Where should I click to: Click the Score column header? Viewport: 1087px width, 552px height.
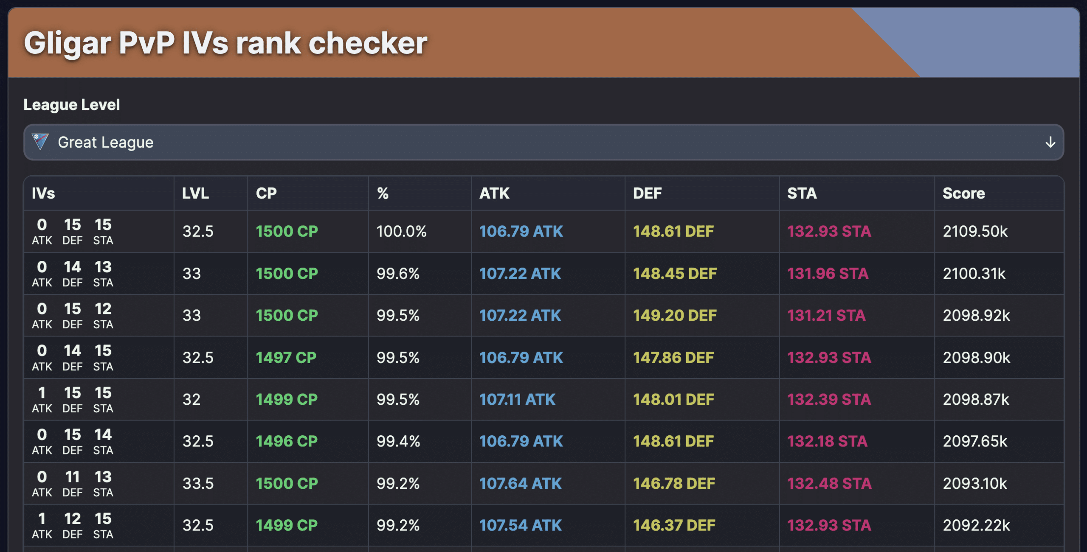pos(963,193)
